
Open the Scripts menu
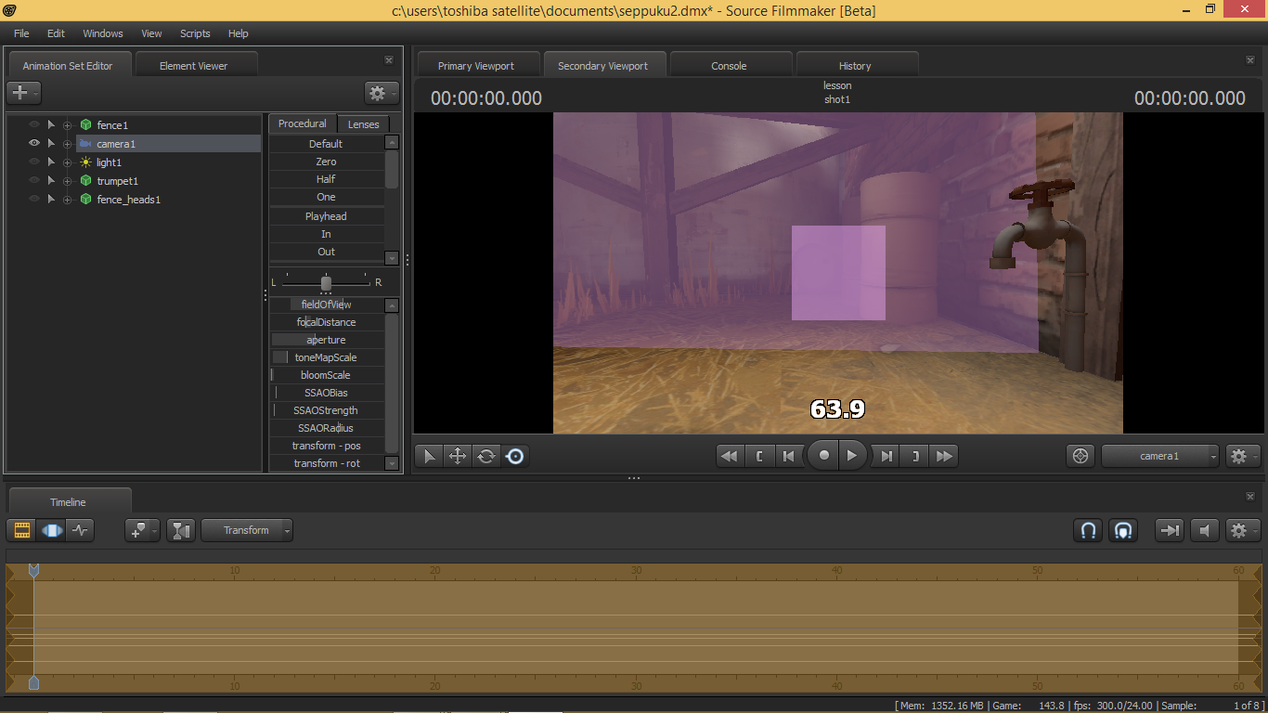195,33
